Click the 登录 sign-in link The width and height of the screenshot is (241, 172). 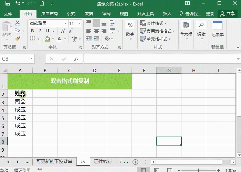[x=210, y=14]
